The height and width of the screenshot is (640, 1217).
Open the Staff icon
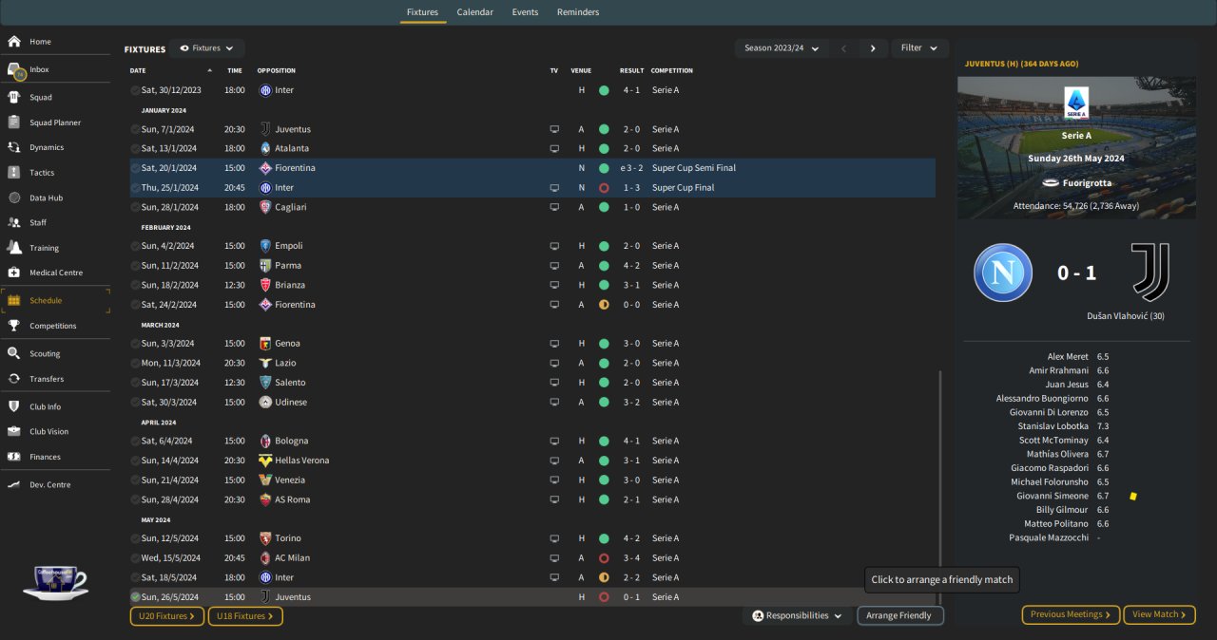click(x=14, y=222)
